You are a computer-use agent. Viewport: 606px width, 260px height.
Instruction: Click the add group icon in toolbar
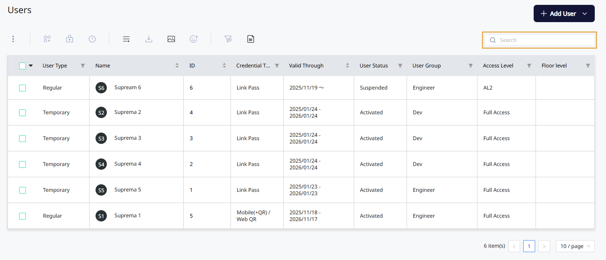click(x=47, y=39)
